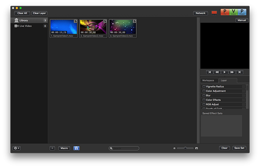Screen dimensions: 260x168
Task: Click the 00:00:19;28 timecode on SampleVideo1
Action: [58, 32]
